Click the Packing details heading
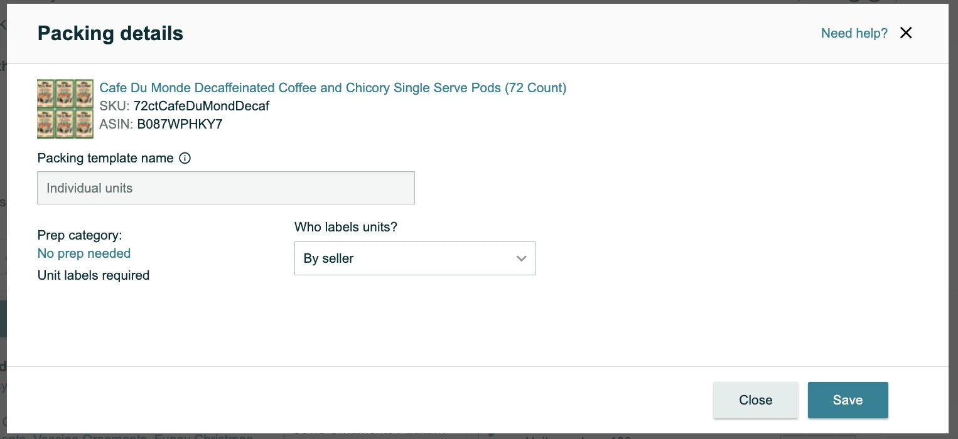958x439 pixels. (110, 33)
